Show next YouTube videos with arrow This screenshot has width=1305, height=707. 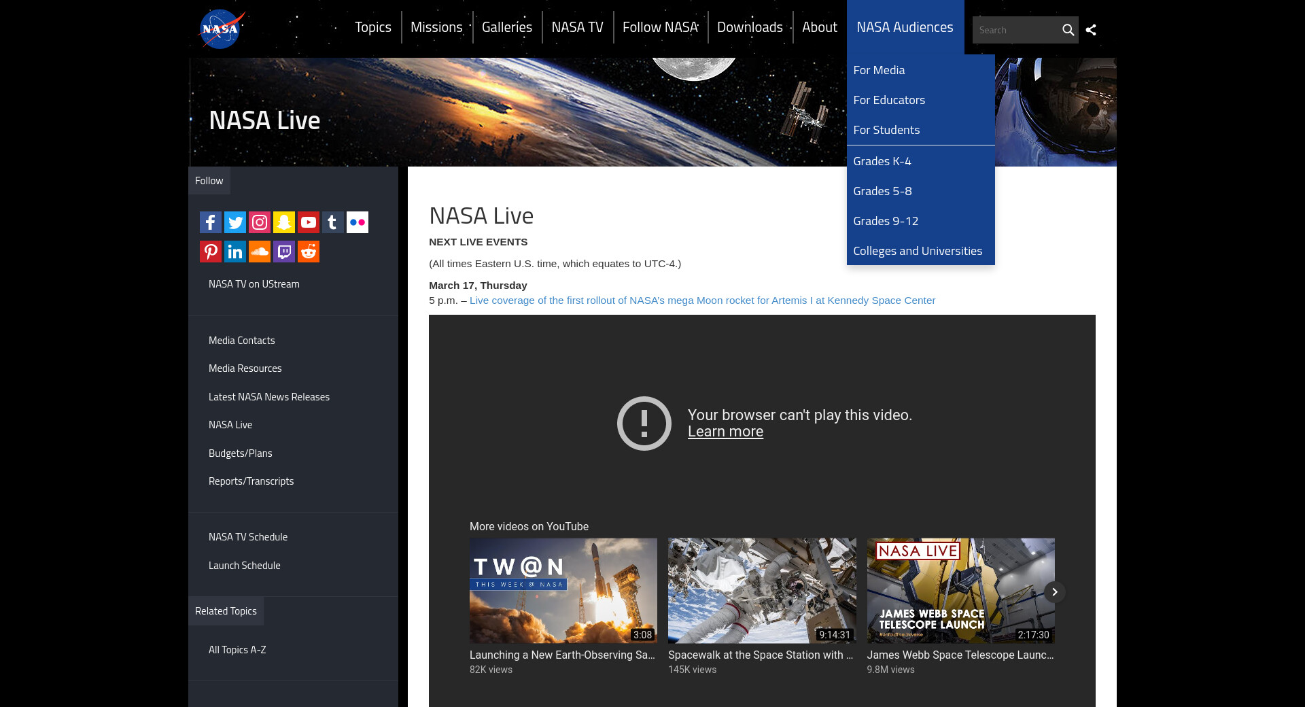pyautogui.click(x=1054, y=592)
